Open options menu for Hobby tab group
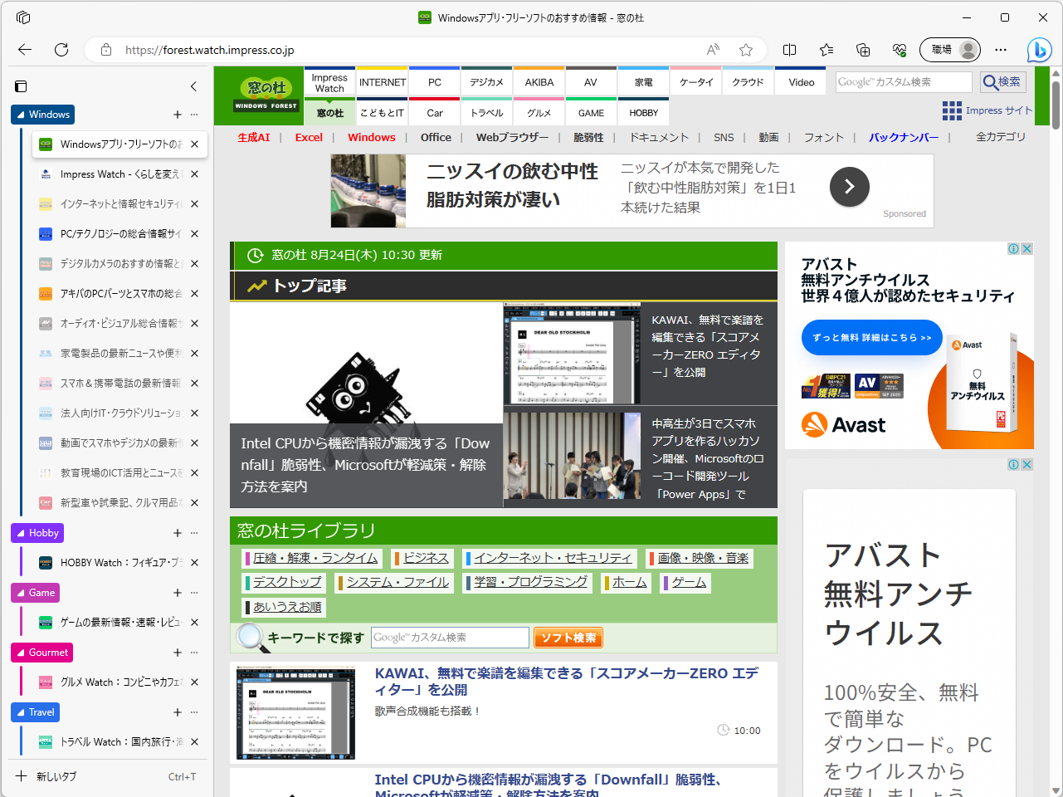 point(193,532)
